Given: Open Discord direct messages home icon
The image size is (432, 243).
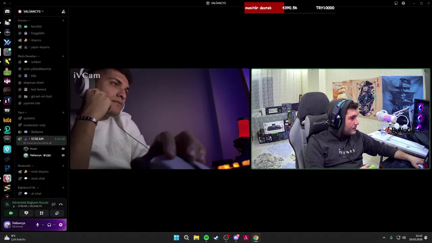Looking at the screenshot, I should click(x=7, y=11).
